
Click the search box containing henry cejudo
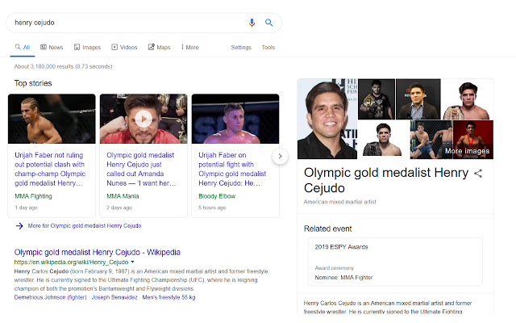[x=129, y=23]
